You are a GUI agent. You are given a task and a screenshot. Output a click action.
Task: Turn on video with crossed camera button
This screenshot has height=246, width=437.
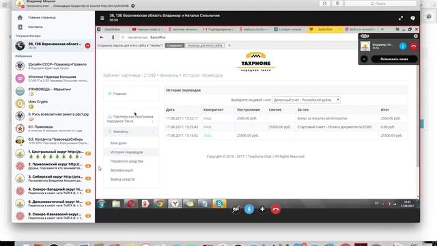(236, 209)
